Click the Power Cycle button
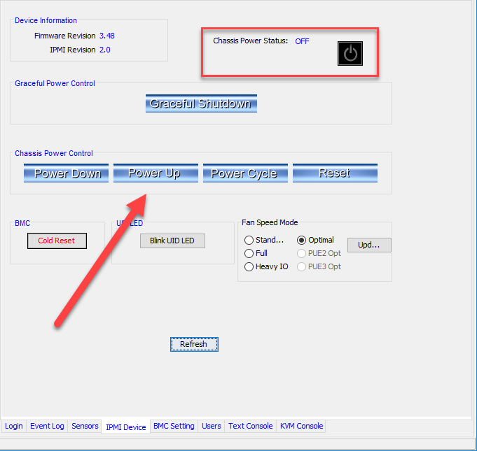The width and height of the screenshot is (477, 451). tap(245, 173)
